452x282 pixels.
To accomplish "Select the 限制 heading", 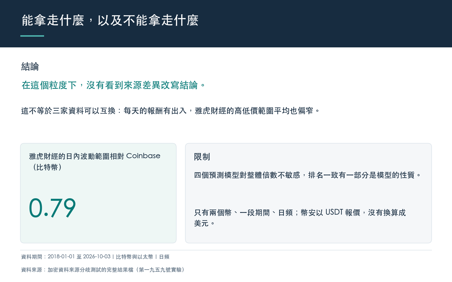I will (202, 157).
